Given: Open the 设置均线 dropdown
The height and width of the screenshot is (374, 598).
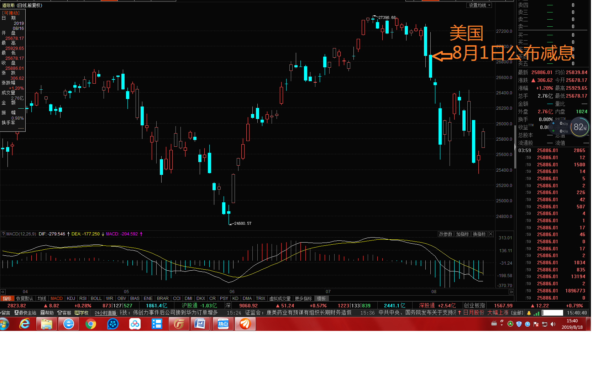Looking at the screenshot, I should [x=479, y=5].
